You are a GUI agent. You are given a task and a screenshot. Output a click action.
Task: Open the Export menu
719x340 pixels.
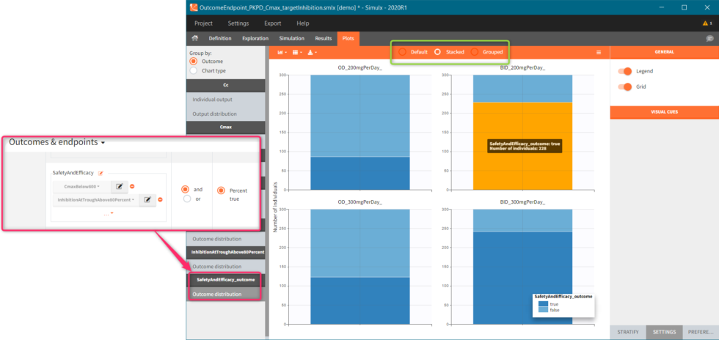(x=272, y=23)
